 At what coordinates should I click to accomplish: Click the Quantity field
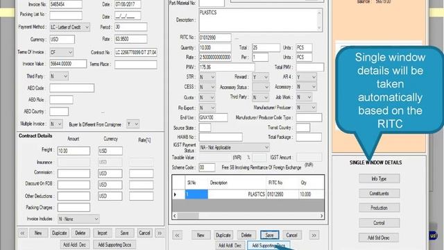coord(215,48)
